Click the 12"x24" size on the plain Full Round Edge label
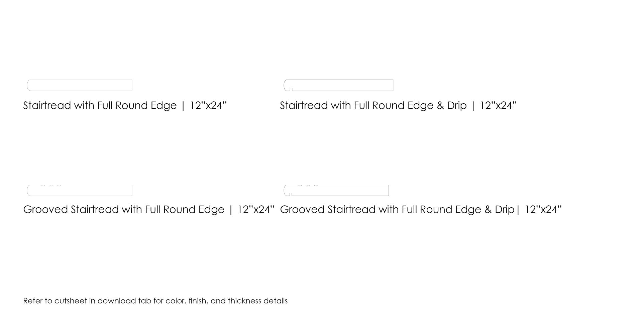 pos(208,106)
